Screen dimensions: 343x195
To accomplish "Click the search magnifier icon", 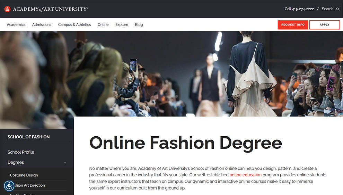I will (x=338, y=9).
